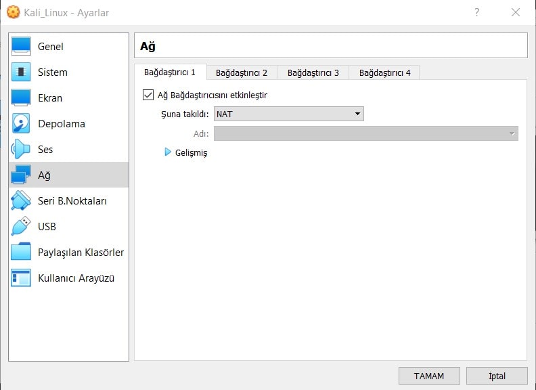Open Seri B.Noktaları connector icon
The width and height of the screenshot is (536, 390).
(x=21, y=200)
